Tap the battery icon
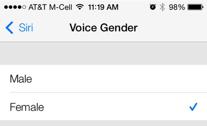The image size is (207, 126). tap(196, 7)
